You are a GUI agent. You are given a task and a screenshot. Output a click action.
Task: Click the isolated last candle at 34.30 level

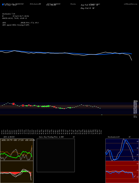coord(102,115)
